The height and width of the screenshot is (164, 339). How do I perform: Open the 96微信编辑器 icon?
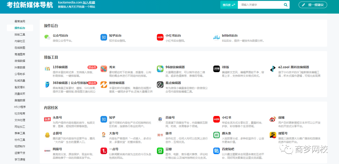160,69
